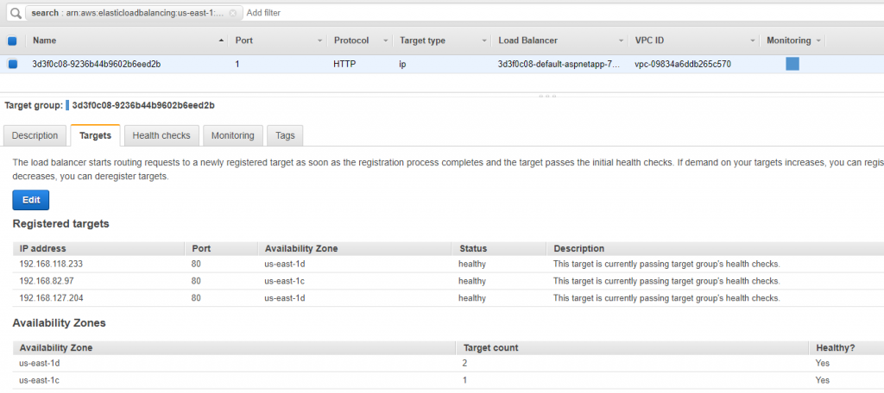This screenshot has height=393, width=884.
Task: Remove the search filter with its x icon
Action: tap(233, 13)
